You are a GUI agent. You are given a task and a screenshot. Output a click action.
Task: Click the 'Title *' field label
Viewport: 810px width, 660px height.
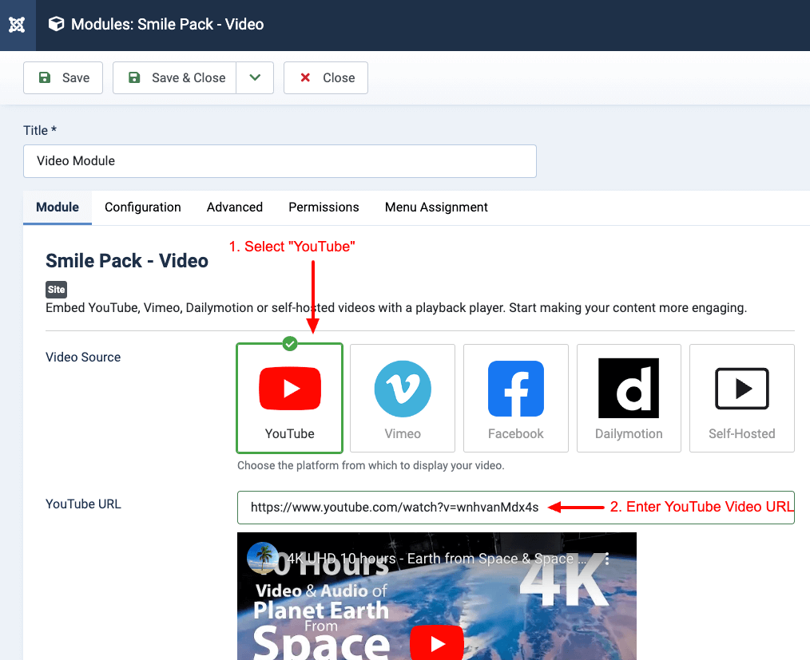click(40, 131)
